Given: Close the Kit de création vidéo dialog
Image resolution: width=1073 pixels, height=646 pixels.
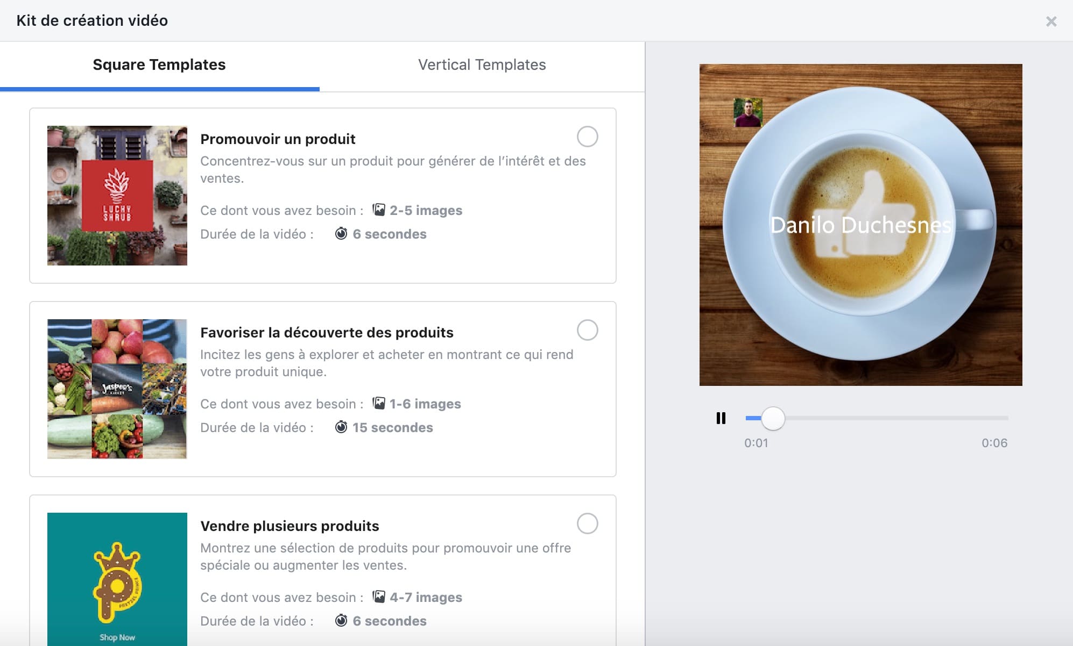Looking at the screenshot, I should click(x=1050, y=21).
